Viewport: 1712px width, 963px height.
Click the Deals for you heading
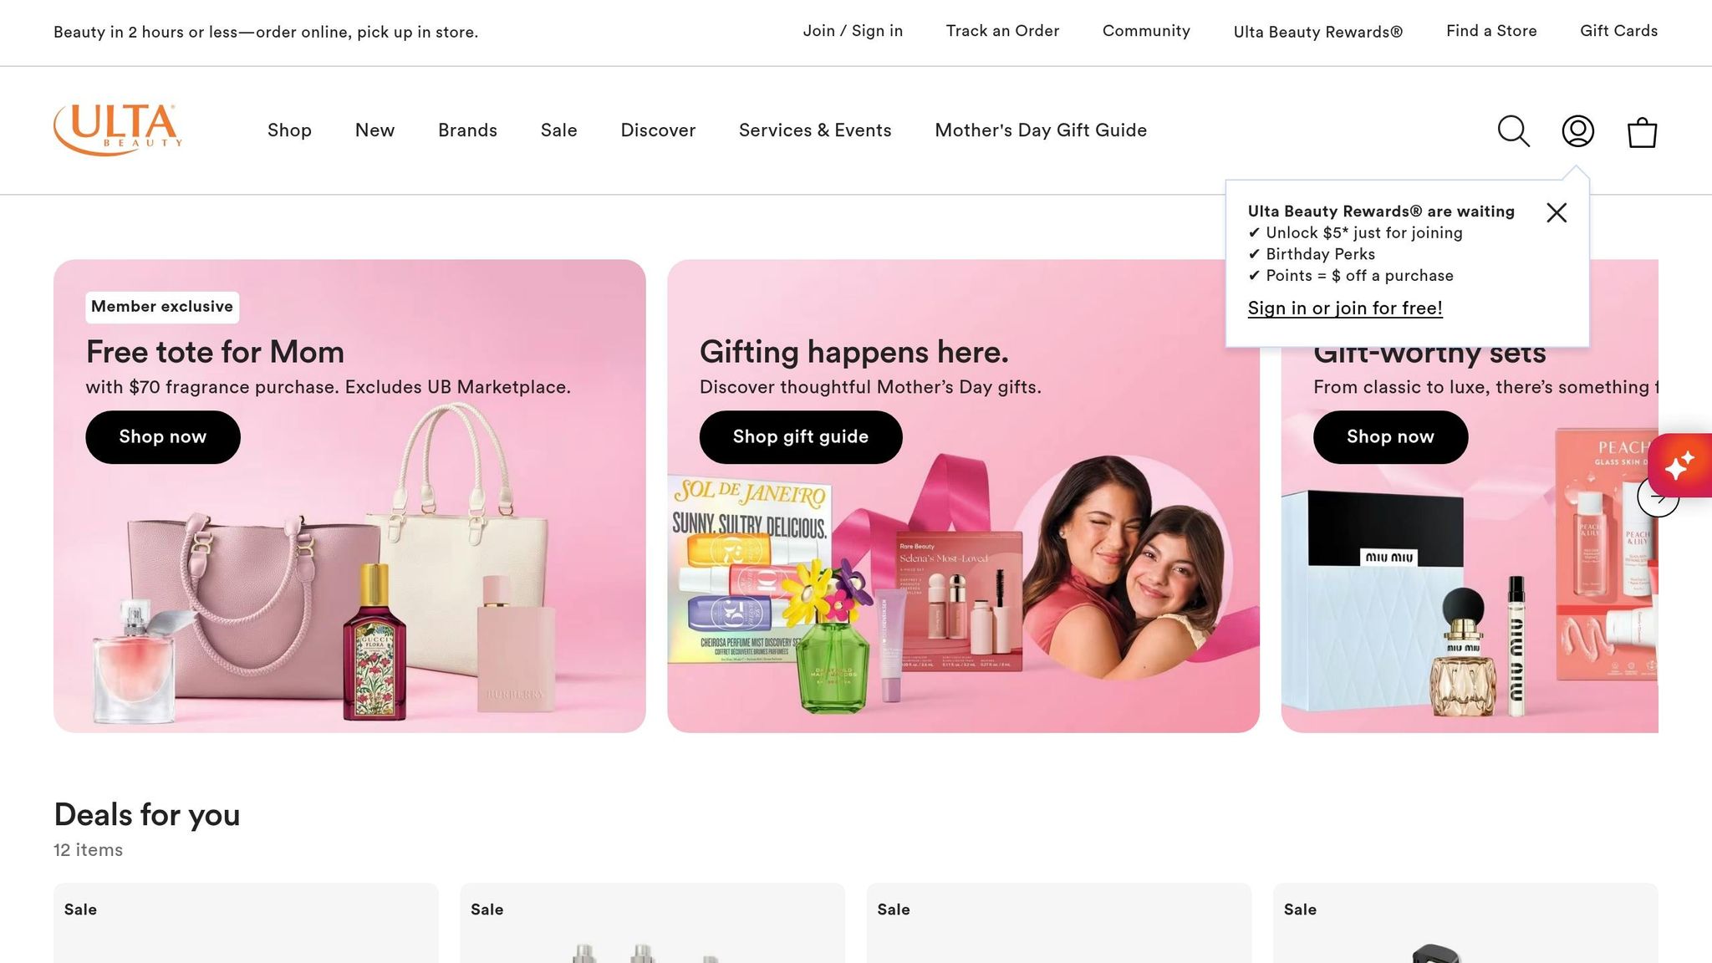pyautogui.click(x=147, y=814)
